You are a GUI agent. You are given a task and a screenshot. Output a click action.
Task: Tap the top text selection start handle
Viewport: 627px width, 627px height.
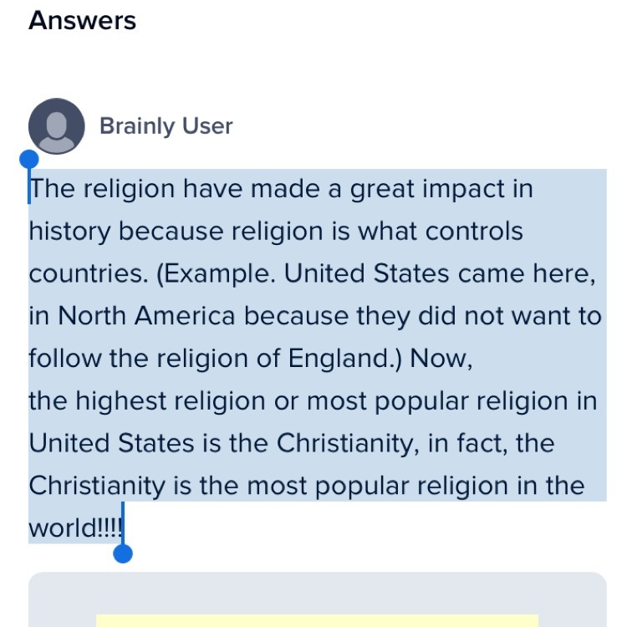(29, 160)
